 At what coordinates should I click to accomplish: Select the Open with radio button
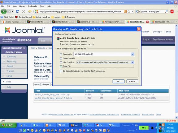point(61,54)
